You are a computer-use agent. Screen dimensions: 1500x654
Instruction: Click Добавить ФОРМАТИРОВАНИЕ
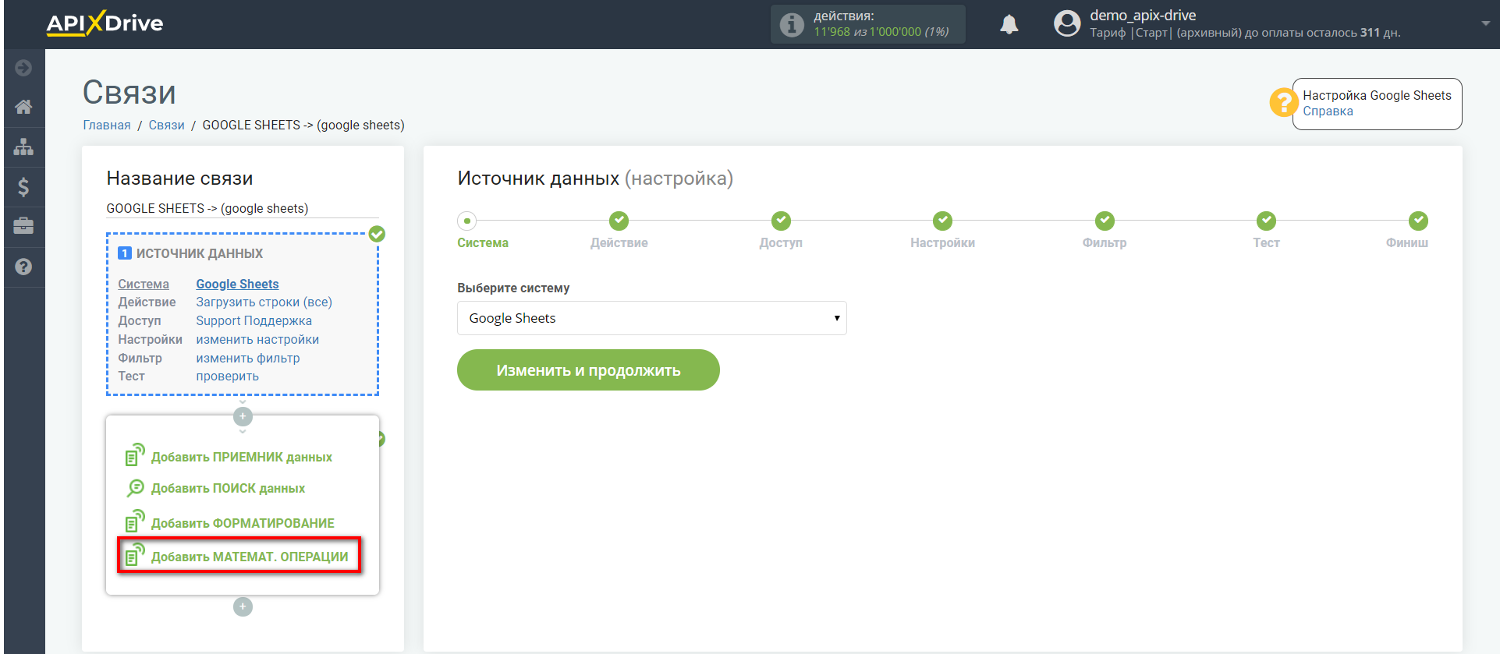click(x=243, y=523)
